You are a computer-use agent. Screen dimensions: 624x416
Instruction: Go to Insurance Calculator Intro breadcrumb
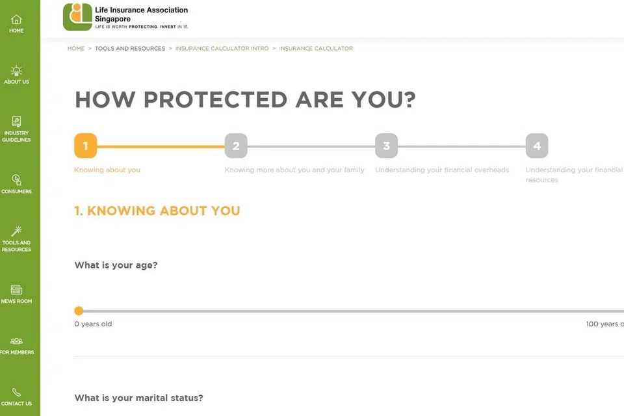222,49
